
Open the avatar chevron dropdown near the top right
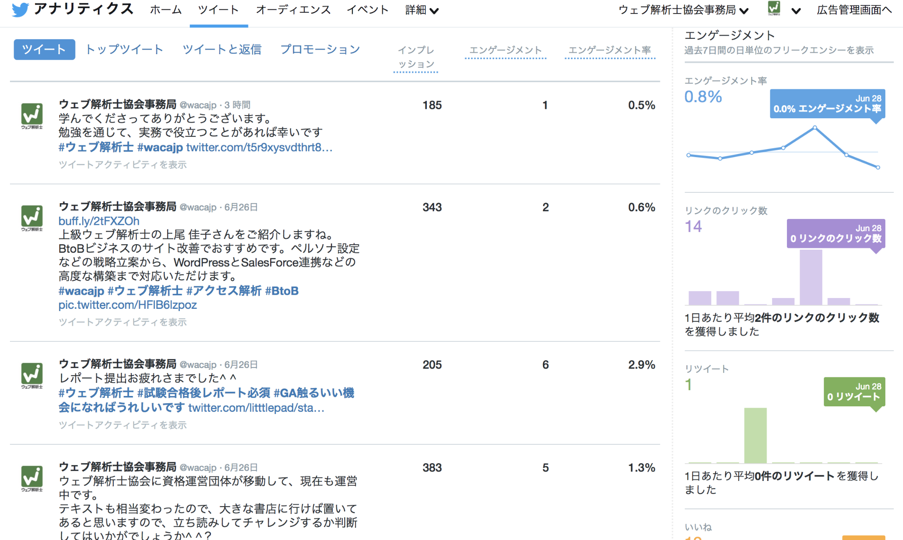[x=795, y=10]
